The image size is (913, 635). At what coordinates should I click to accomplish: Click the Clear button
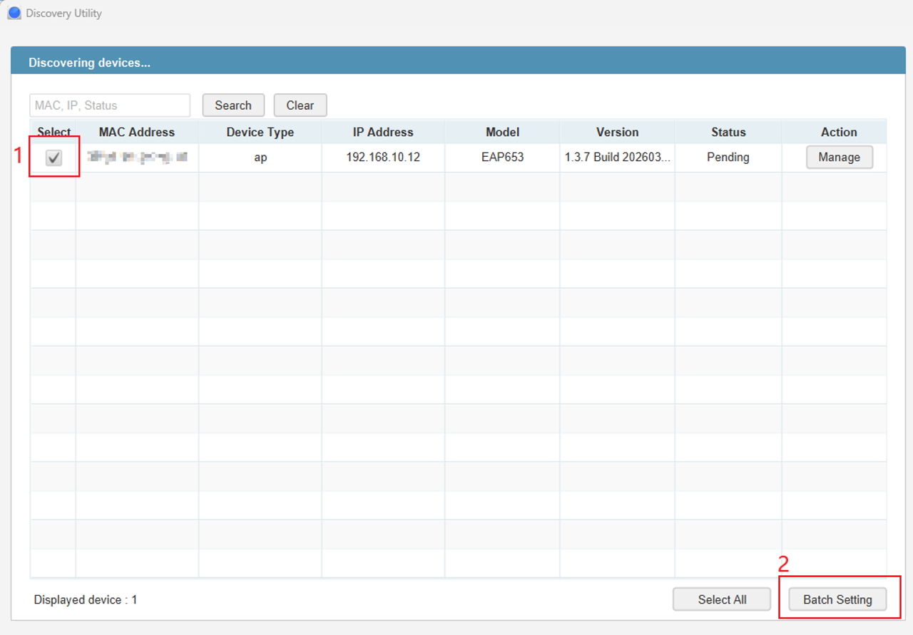click(300, 105)
